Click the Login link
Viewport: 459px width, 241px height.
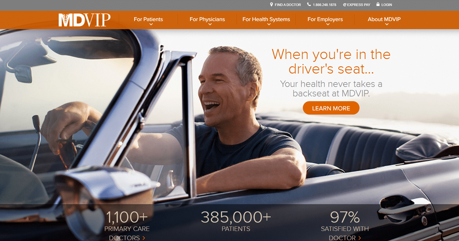point(387,5)
